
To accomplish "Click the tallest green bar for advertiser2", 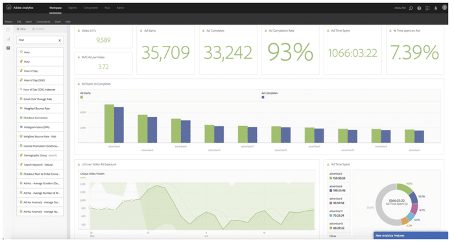I will (x=109, y=123).
